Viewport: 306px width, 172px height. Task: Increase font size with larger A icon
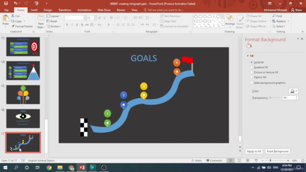(100, 18)
